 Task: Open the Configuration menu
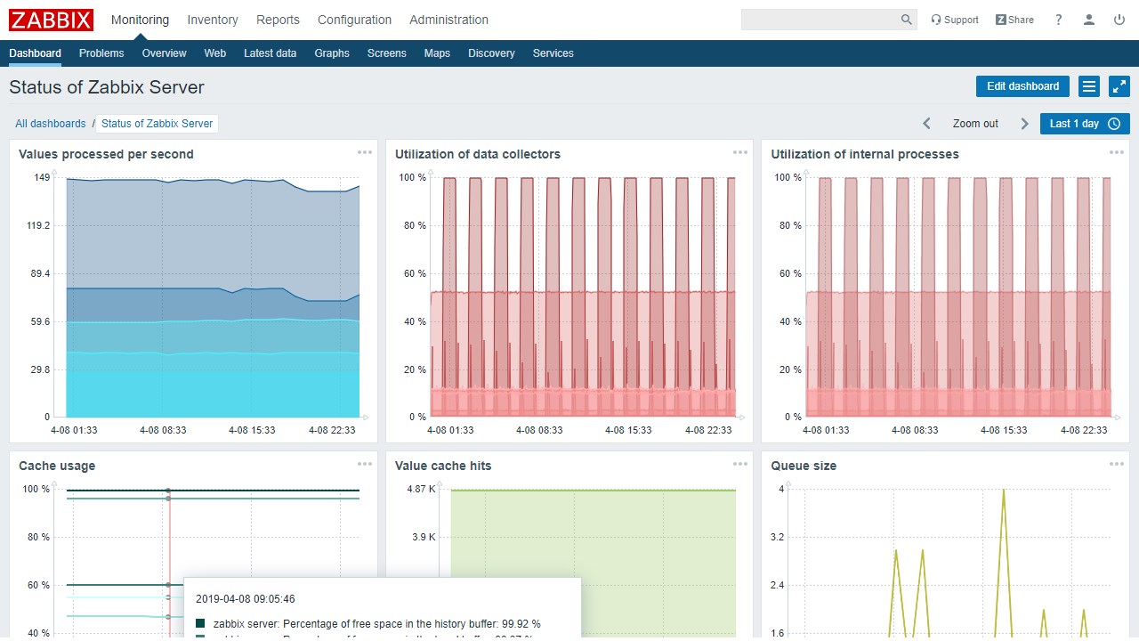354,20
